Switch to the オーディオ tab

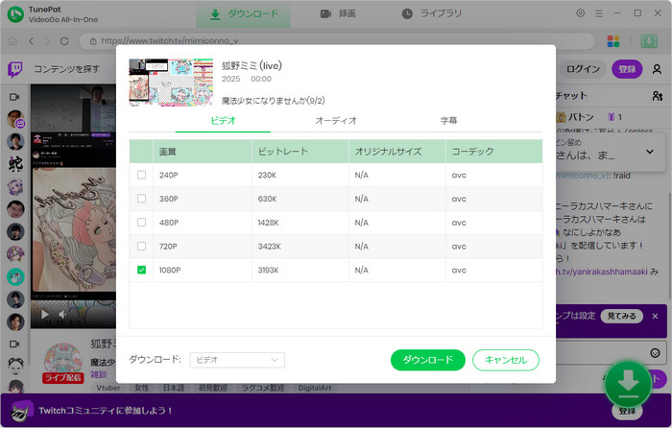336,121
